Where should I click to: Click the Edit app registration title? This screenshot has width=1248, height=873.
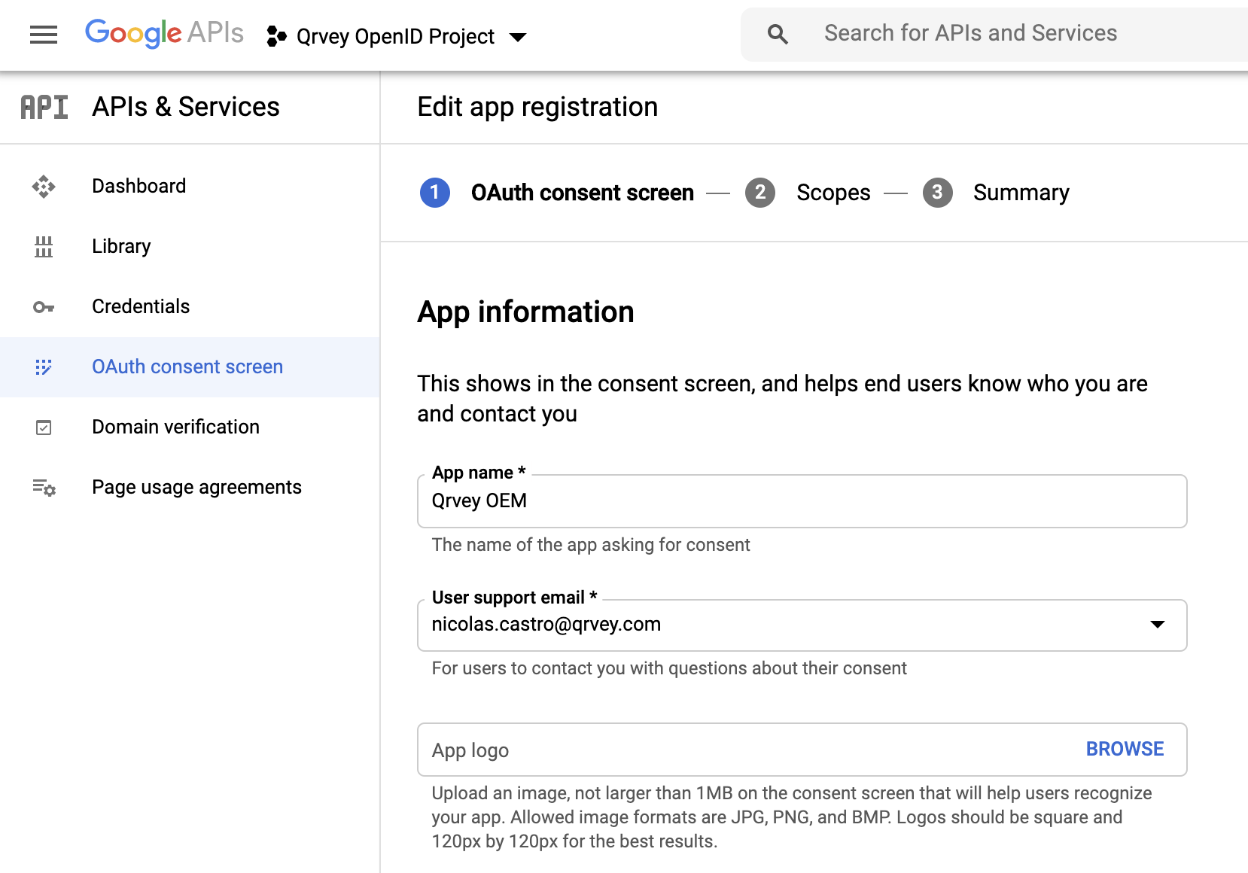pos(537,107)
